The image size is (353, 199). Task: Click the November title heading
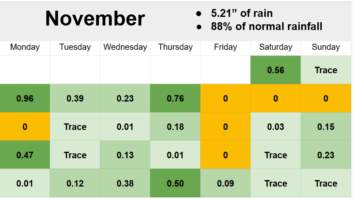[95, 19]
